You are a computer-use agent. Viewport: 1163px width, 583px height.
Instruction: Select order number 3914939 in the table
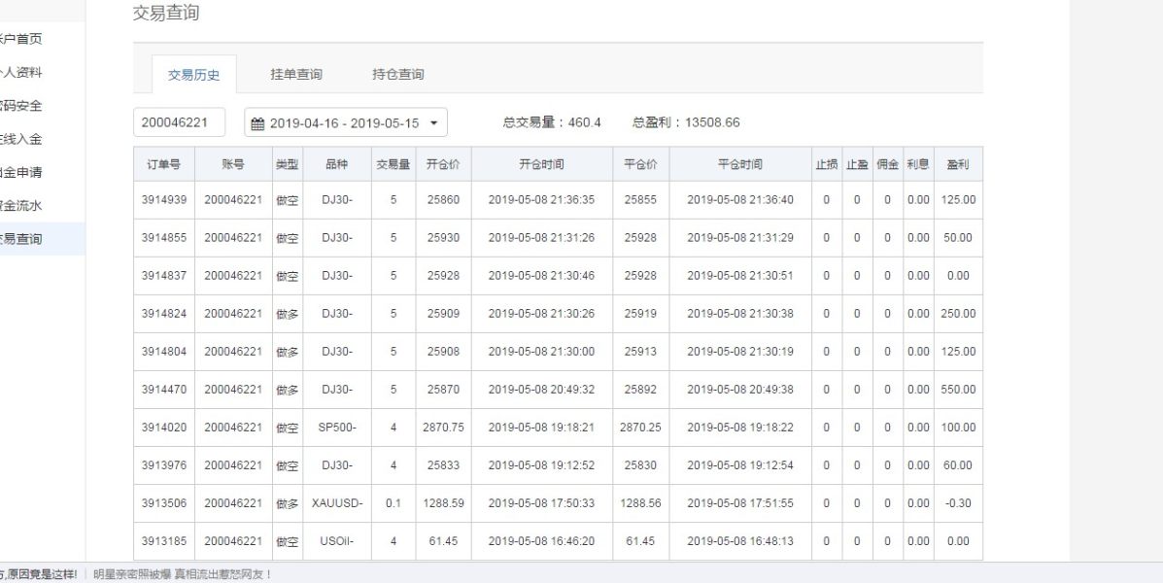pos(163,200)
